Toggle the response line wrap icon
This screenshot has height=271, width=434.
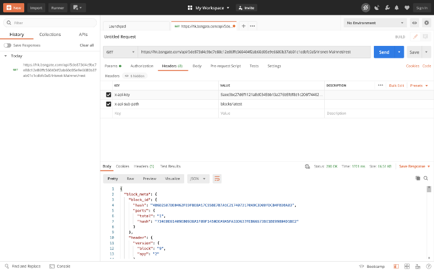[217, 179]
